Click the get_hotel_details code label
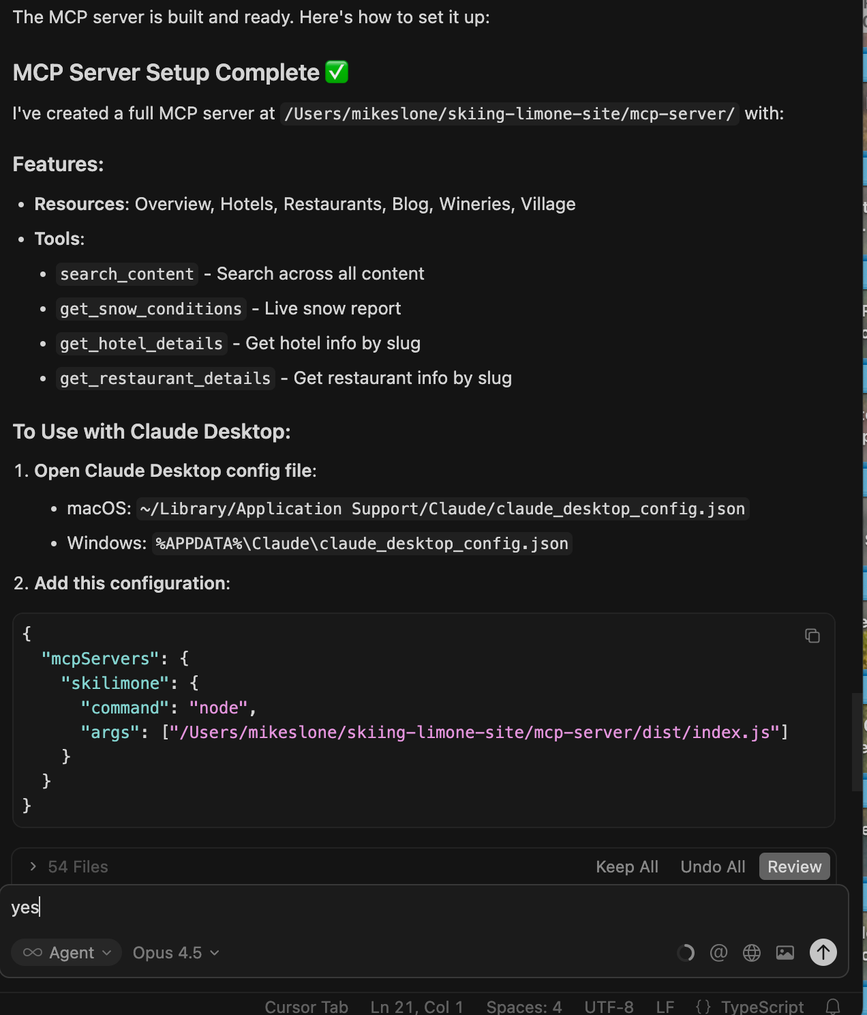This screenshot has height=1015, width=867. click(x=141, y=344)
